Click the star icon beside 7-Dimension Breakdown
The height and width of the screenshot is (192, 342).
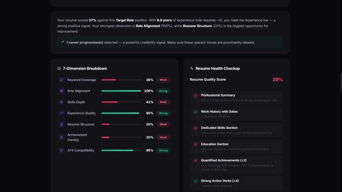click(59, 68)
